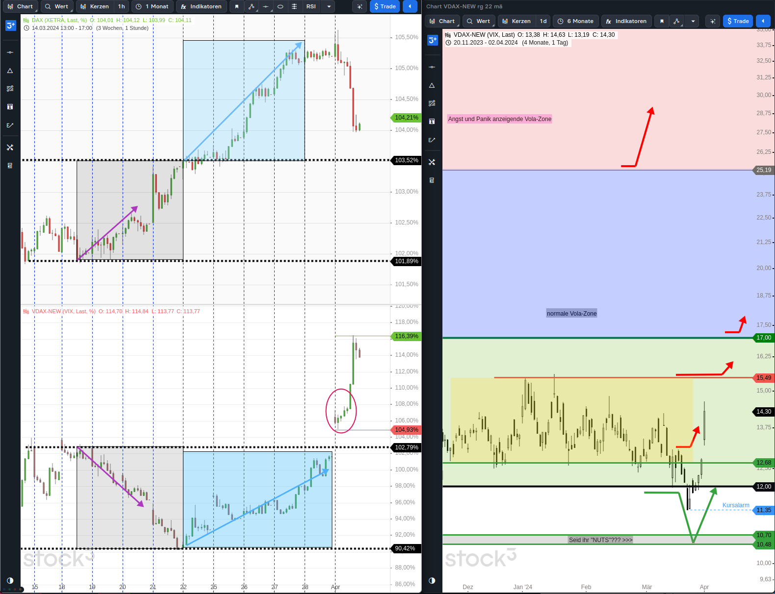Click the red 15,49 price marker
The height and width of the screenshot is (594, 775).
[x=764, y=378]
